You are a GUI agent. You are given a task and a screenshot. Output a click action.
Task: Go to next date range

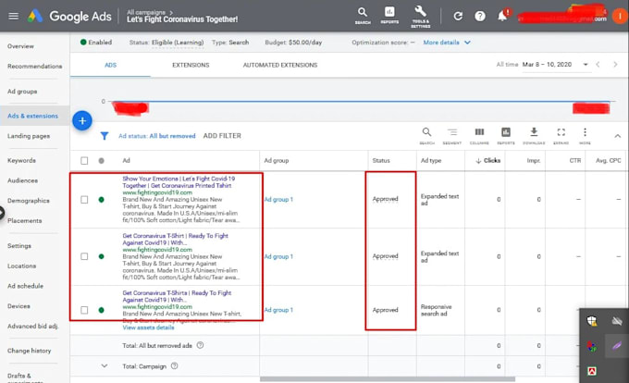pos(615,65)
